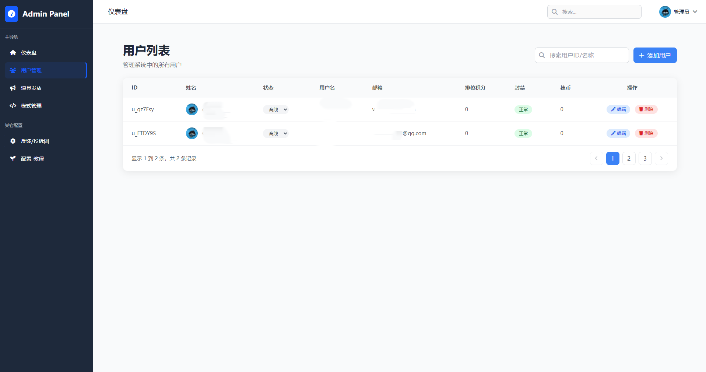Image resolution: width=706 pixels, height=372 pixels.
Task: Click the 排位积分 column header
Action: (x=475, y=88)
